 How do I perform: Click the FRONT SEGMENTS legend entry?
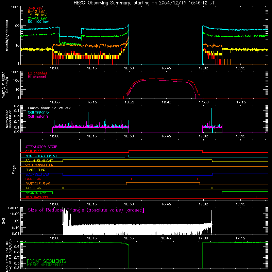47,261
